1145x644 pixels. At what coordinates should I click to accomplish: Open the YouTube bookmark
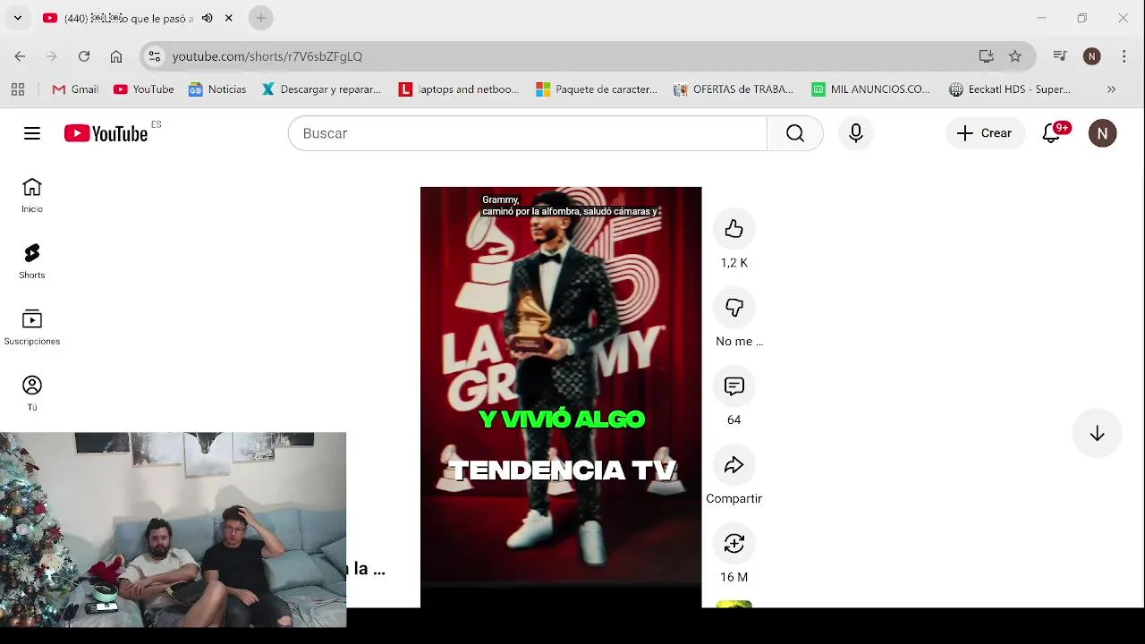coord(144,89)
